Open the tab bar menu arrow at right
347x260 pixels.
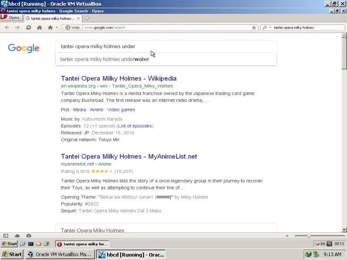[343, 18]
